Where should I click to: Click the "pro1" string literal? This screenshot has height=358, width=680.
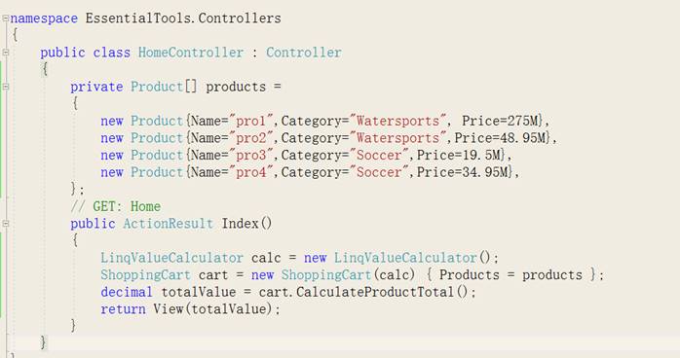click(250, 121)
